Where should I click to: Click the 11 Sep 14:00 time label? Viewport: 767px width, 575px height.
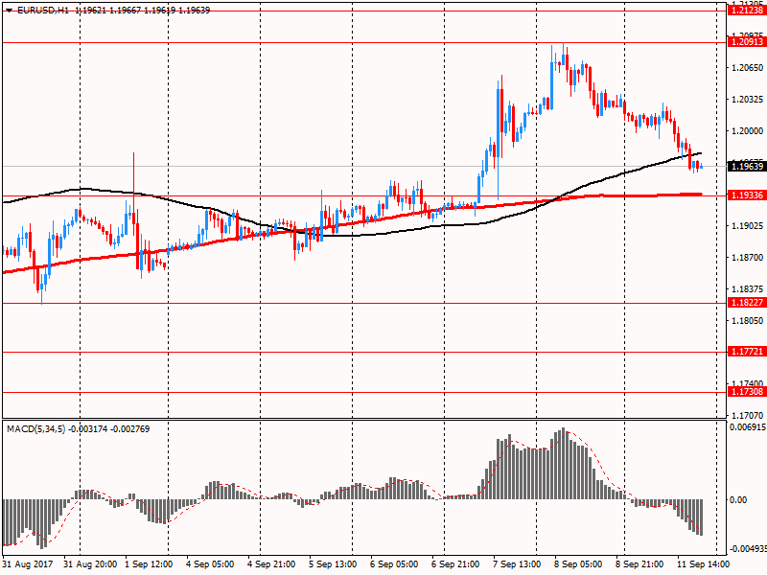pos(703,564)
